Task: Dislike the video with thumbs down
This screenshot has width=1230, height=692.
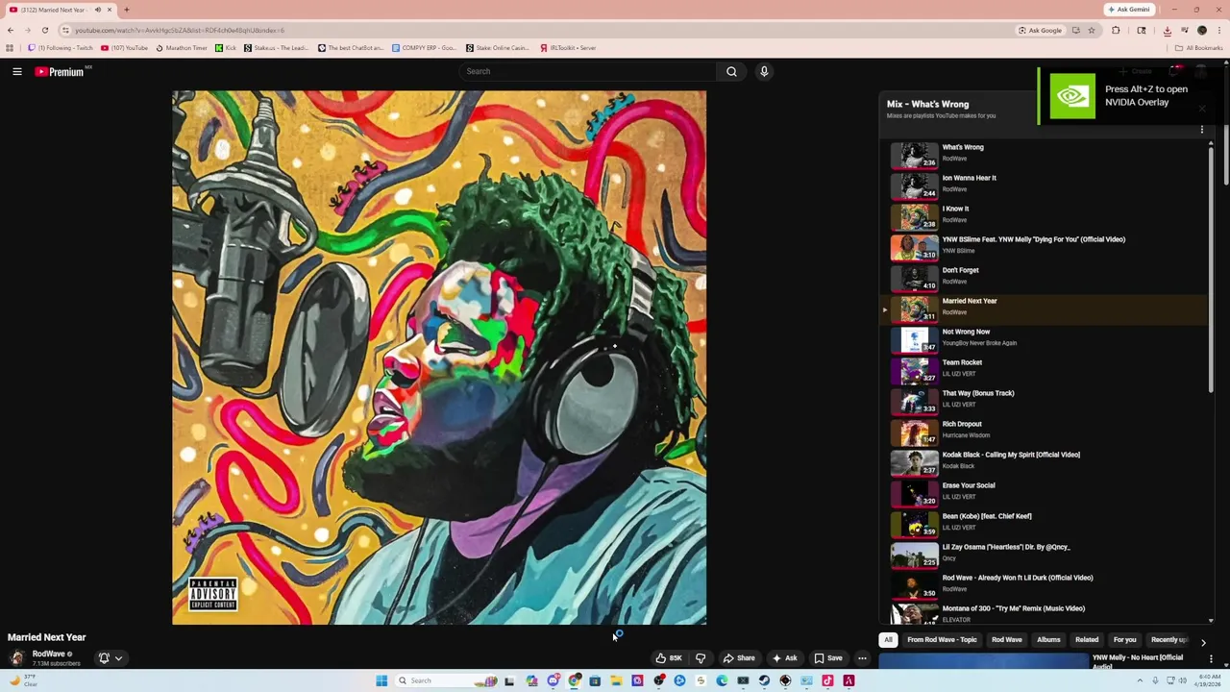Action: [701, 658]
